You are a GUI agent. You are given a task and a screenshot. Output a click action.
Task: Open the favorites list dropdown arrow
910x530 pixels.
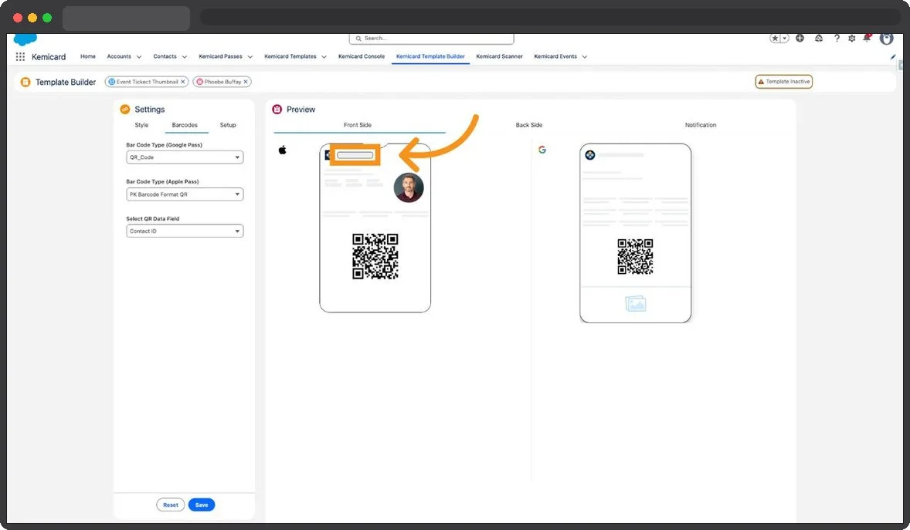785,39
